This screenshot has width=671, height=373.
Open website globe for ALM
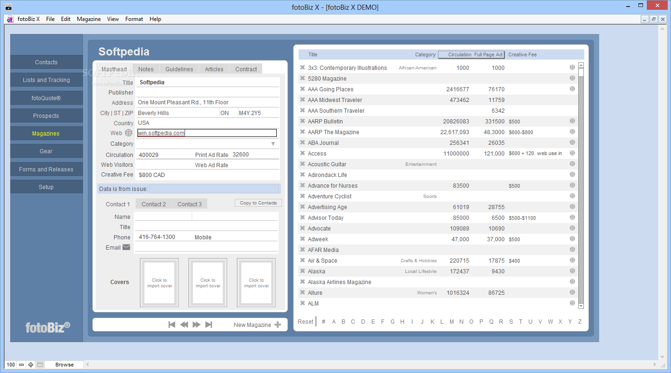[572, 303]
